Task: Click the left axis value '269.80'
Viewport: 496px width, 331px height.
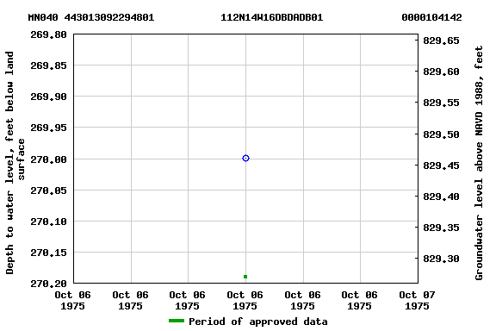Action: (x=49, y=34)
